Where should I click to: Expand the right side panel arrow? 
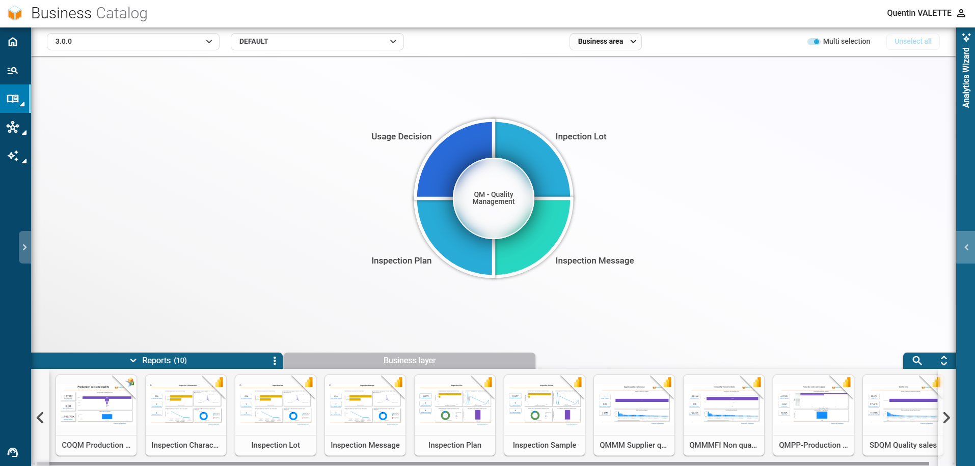click(x=966, y=247)
